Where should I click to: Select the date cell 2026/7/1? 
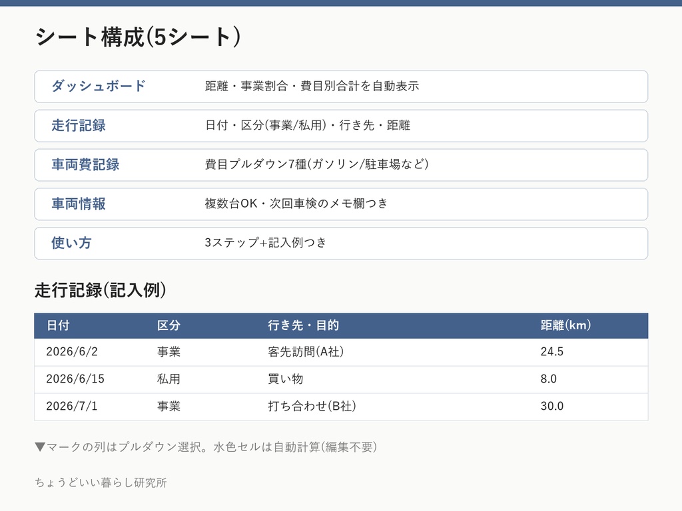click(72, 407)
